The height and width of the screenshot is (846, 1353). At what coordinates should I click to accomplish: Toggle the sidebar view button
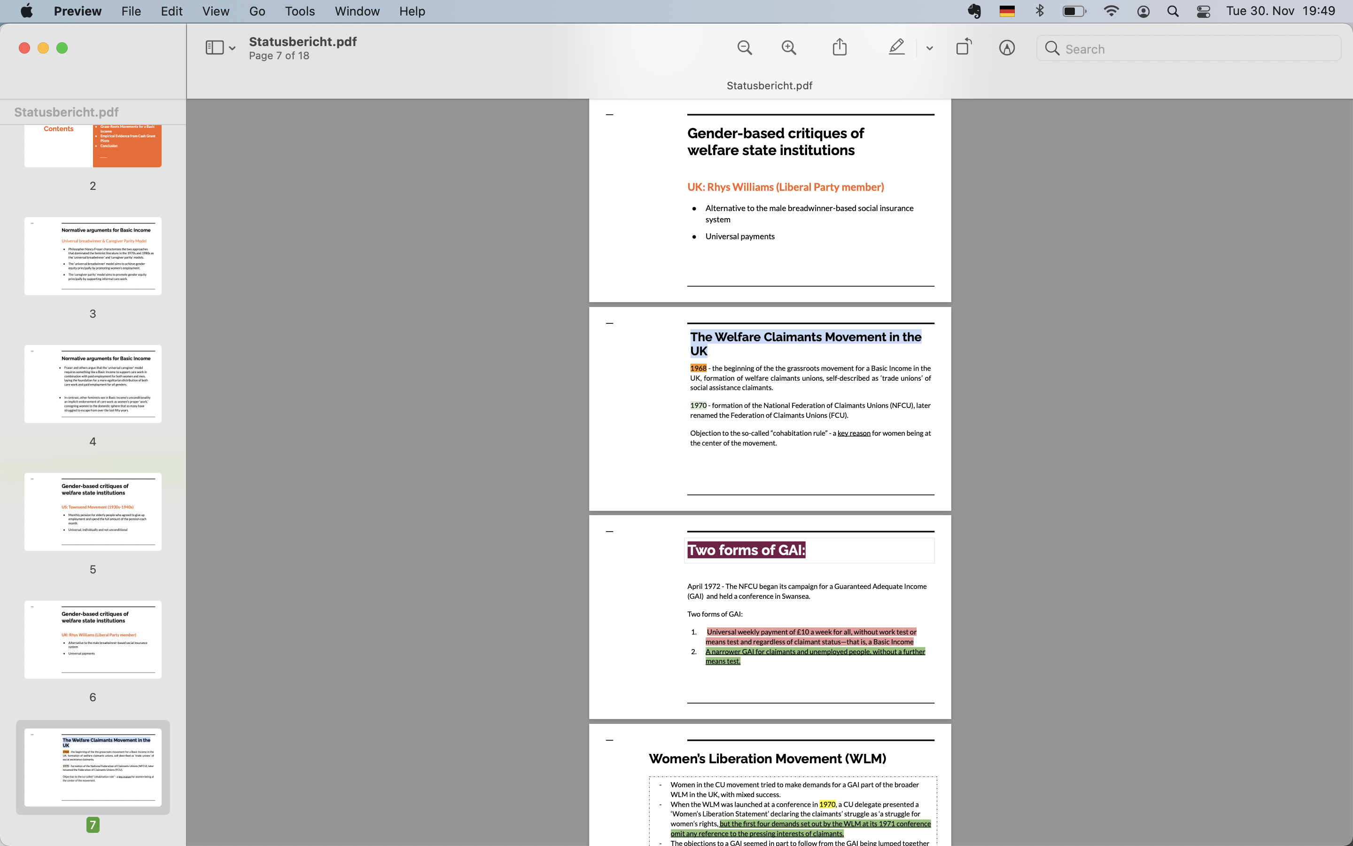(x=214, y=48)
